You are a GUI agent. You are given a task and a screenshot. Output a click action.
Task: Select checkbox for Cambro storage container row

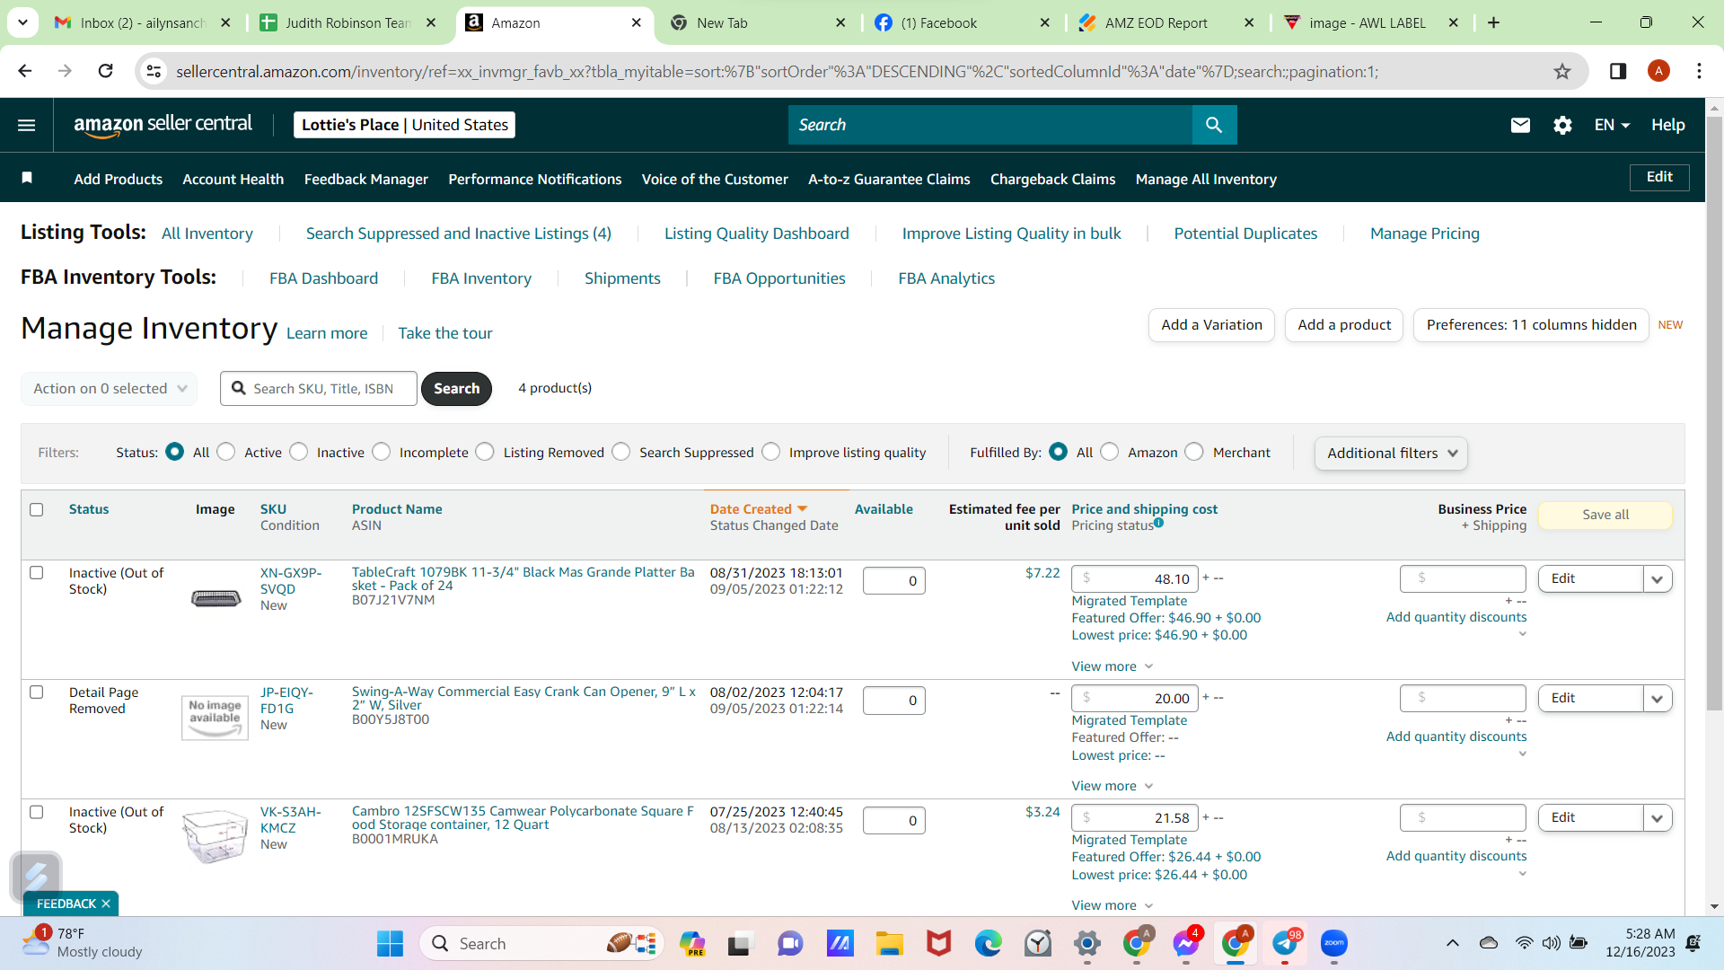(x=37, y=811)
